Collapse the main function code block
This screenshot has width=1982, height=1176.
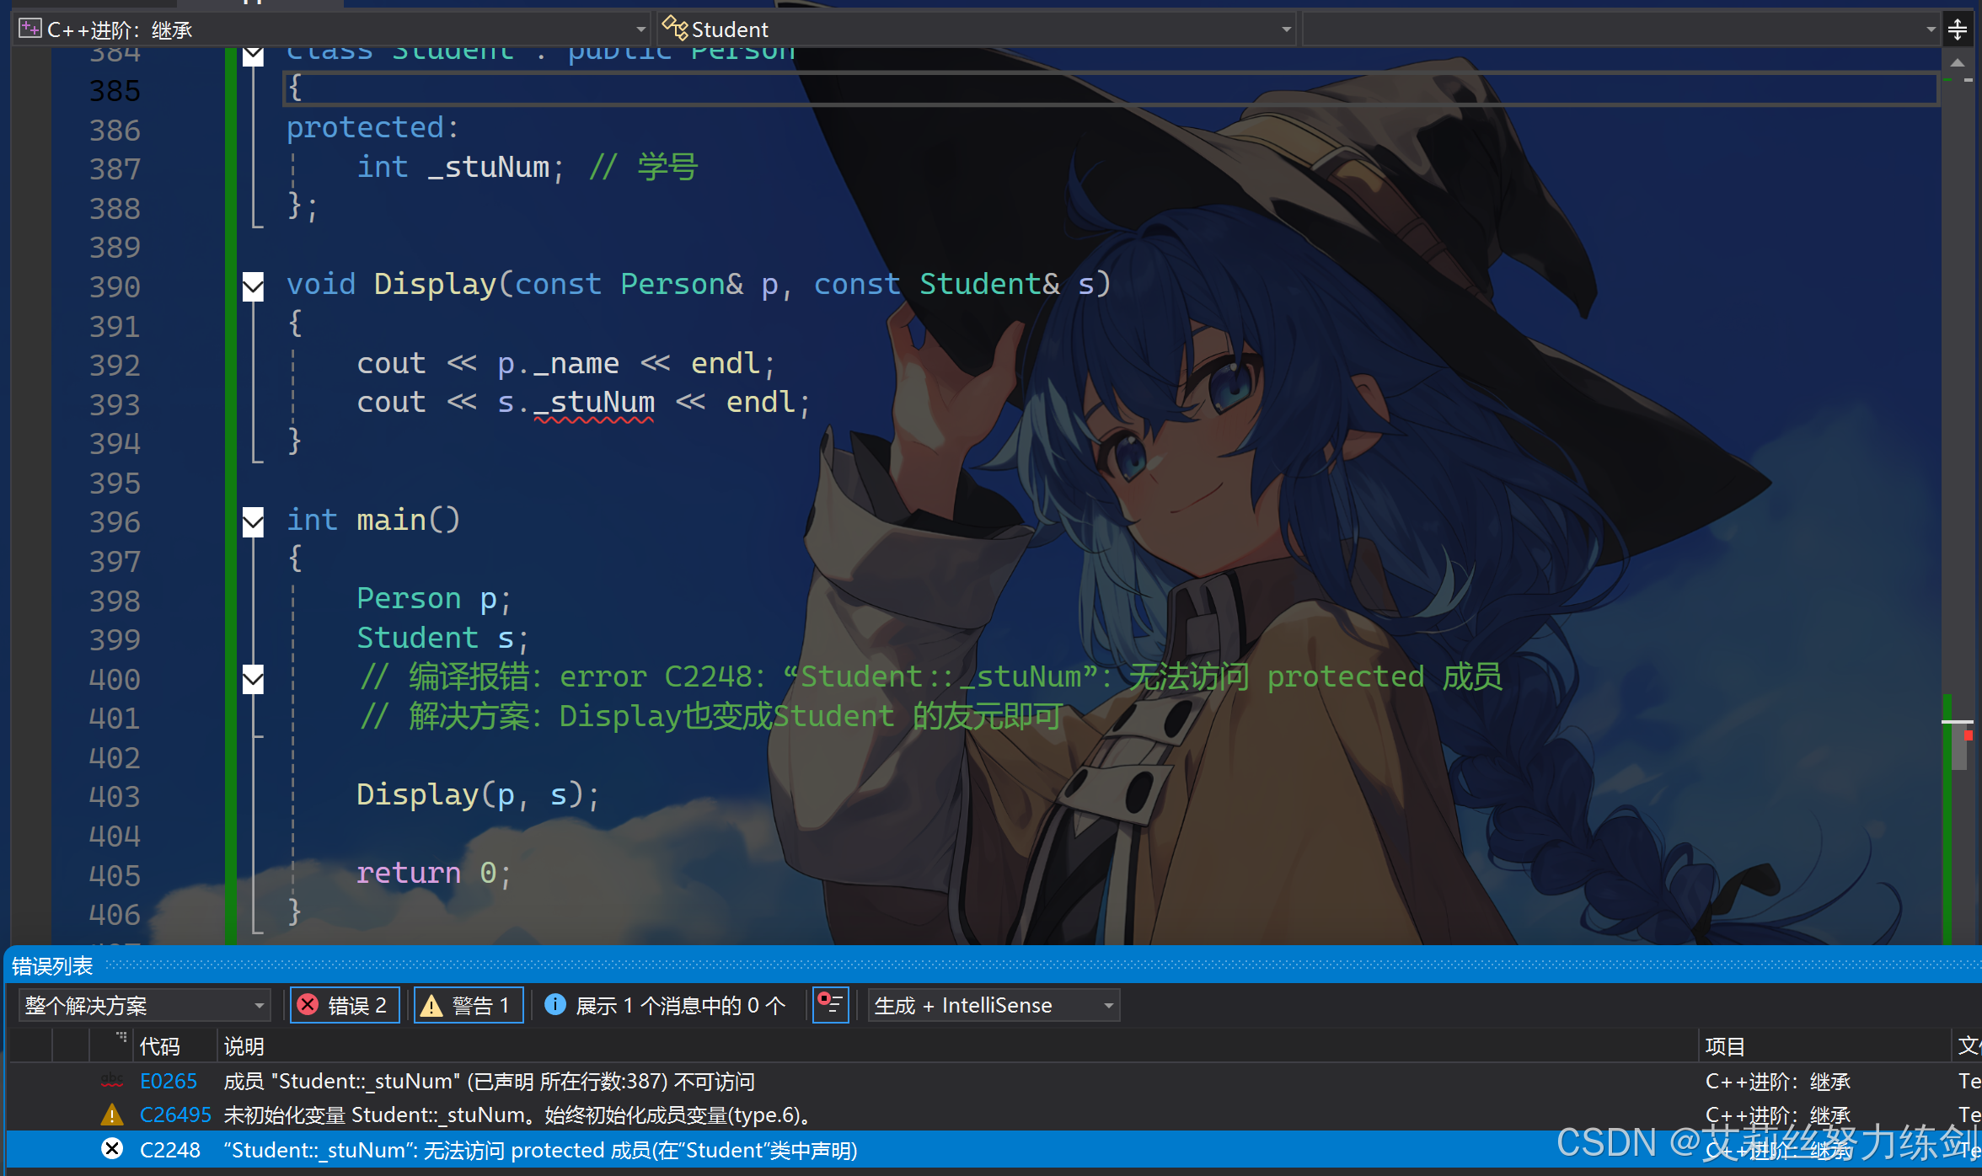253,521
